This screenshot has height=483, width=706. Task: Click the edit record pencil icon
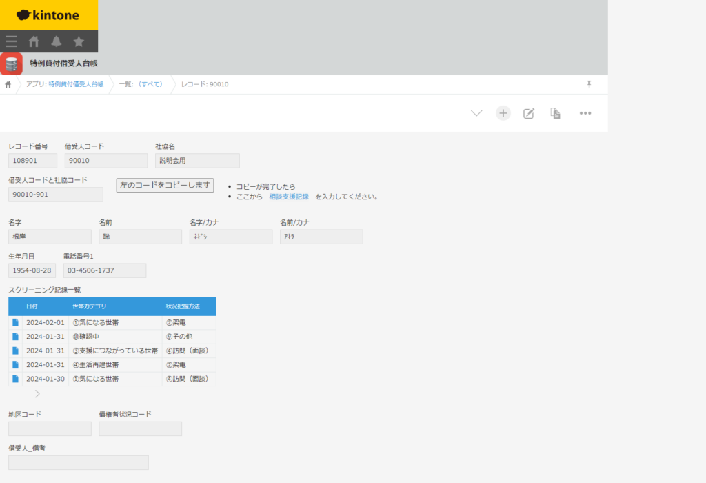pos(529,113)
